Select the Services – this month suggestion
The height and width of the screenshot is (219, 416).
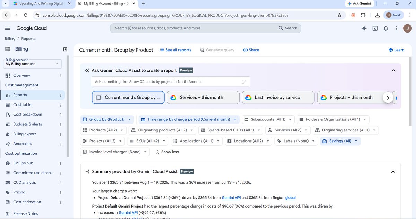pyautogui.click(x=203, y=98)
